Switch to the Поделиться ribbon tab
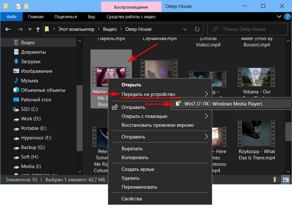Screen dimensions: 292x209 coord(66,17)
